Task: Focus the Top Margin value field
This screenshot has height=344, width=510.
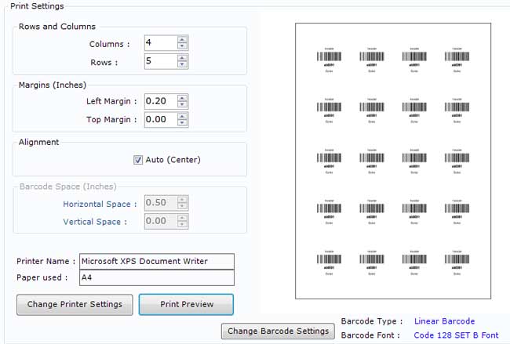Action: [161, 120]
